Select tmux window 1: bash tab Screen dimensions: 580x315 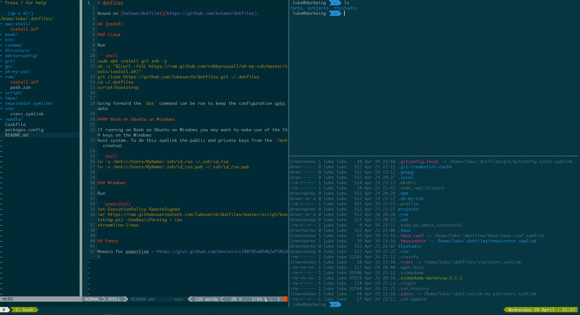[x=24, y=310]
